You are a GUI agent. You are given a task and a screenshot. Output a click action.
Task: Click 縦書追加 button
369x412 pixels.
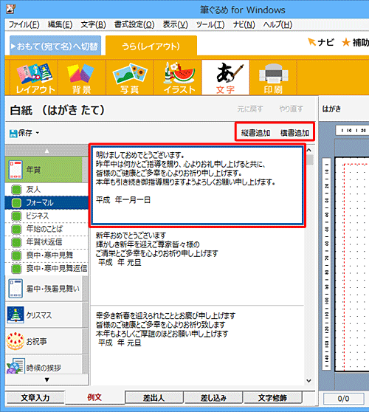[255, 133]
